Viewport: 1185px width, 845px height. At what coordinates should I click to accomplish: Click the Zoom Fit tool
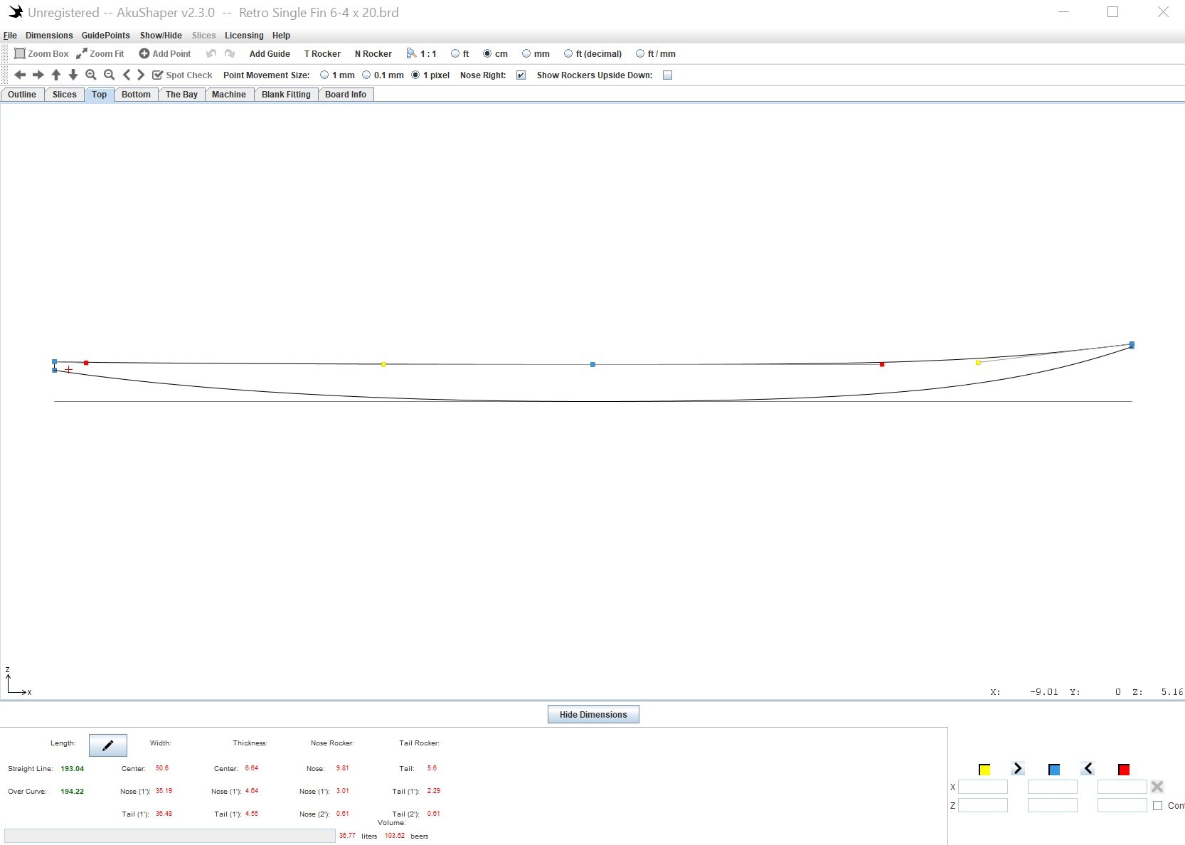[100, 54]
